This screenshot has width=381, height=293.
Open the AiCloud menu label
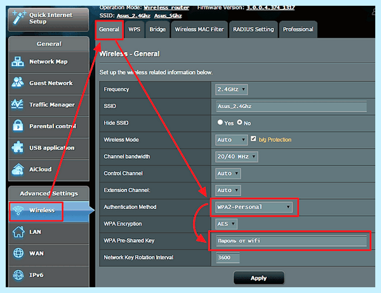41,169
